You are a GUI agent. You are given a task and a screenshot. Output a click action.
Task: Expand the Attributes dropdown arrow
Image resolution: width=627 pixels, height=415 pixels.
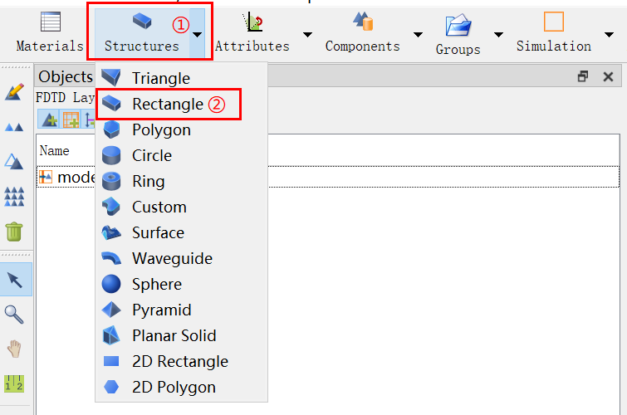point(307,35)
